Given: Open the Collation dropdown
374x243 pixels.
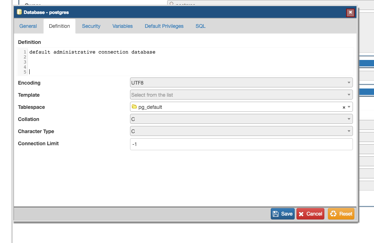Looking at the screenshot, I should (x=241, y=119).
